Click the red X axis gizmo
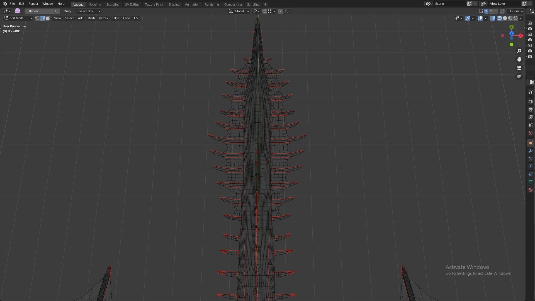535x301 pixels. click(x=521, y=36)
